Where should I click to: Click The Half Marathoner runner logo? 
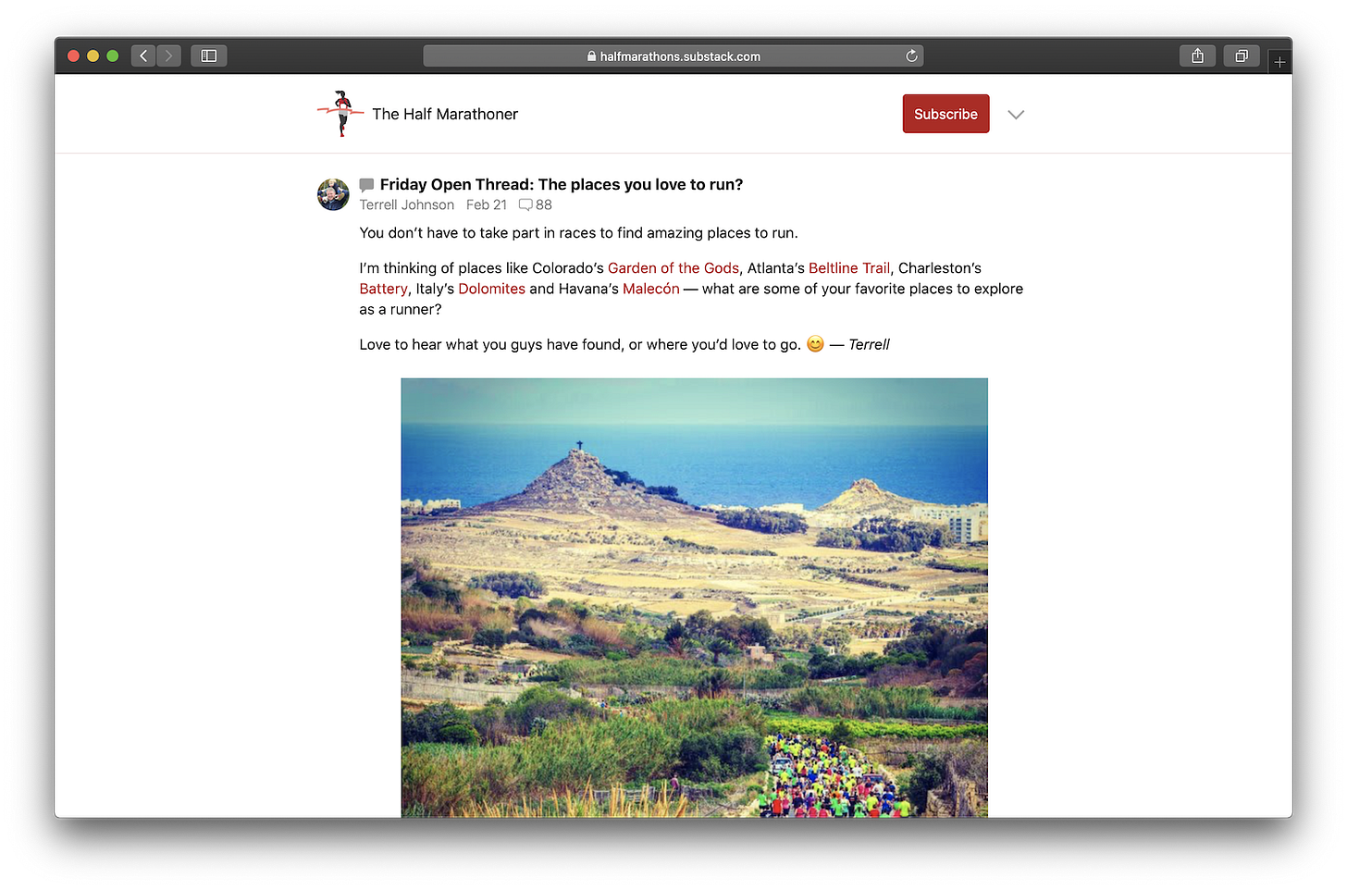pos(340,114)
